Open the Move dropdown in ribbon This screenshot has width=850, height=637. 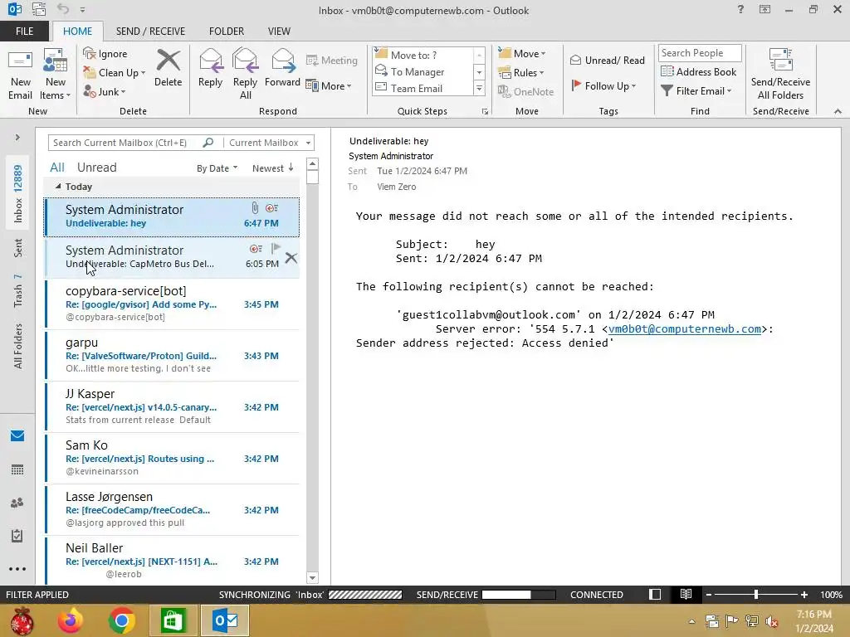point(523,54)
